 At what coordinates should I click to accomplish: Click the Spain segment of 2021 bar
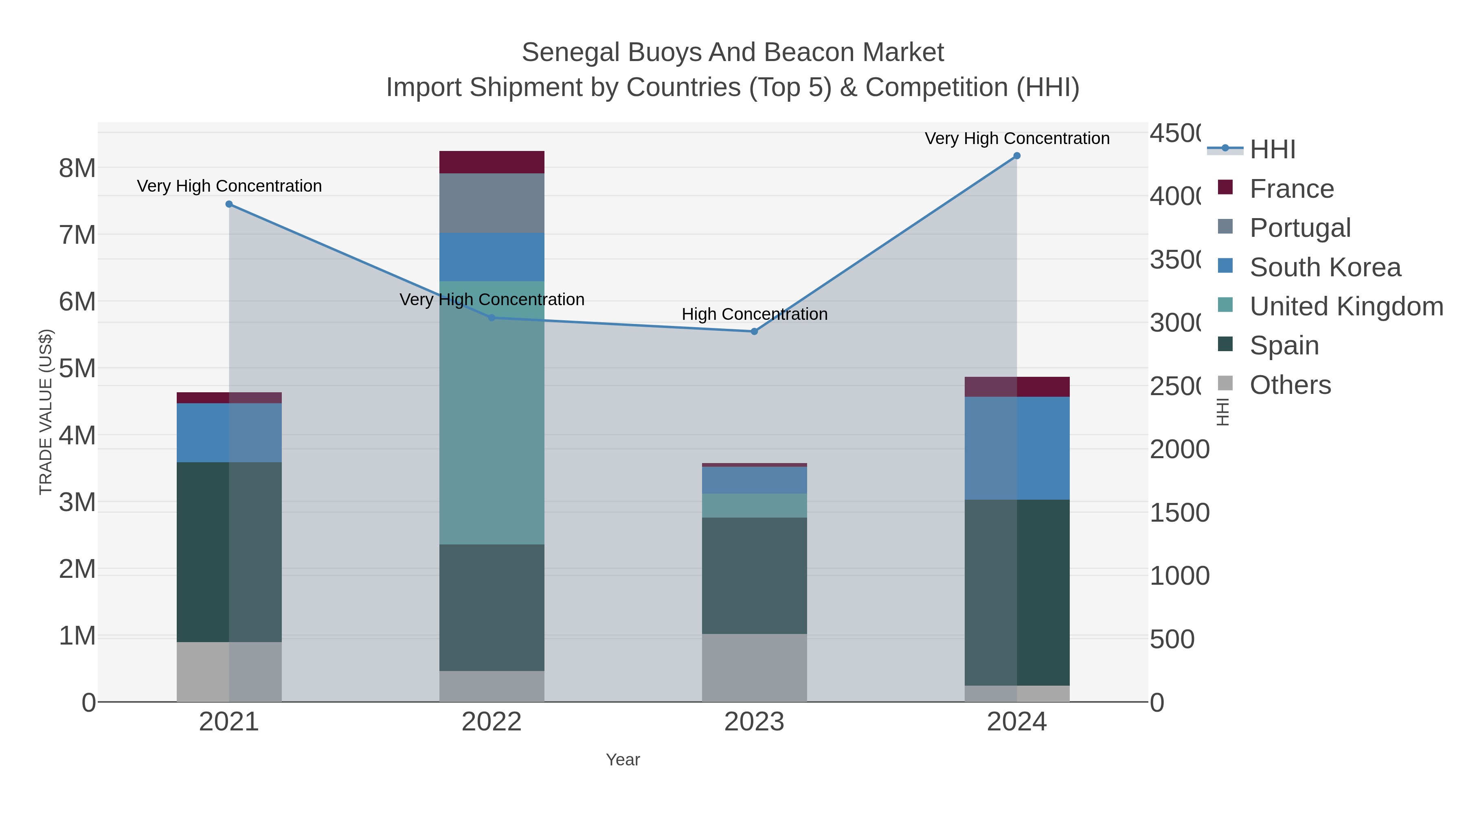229,552
